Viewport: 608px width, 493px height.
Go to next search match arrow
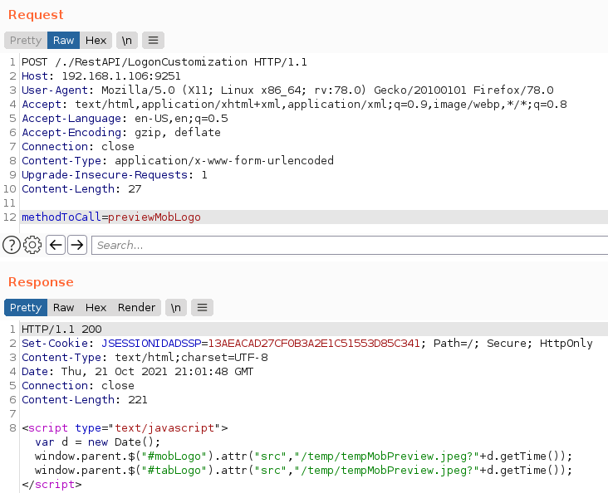pyautogui.click(x=77, y=245)
